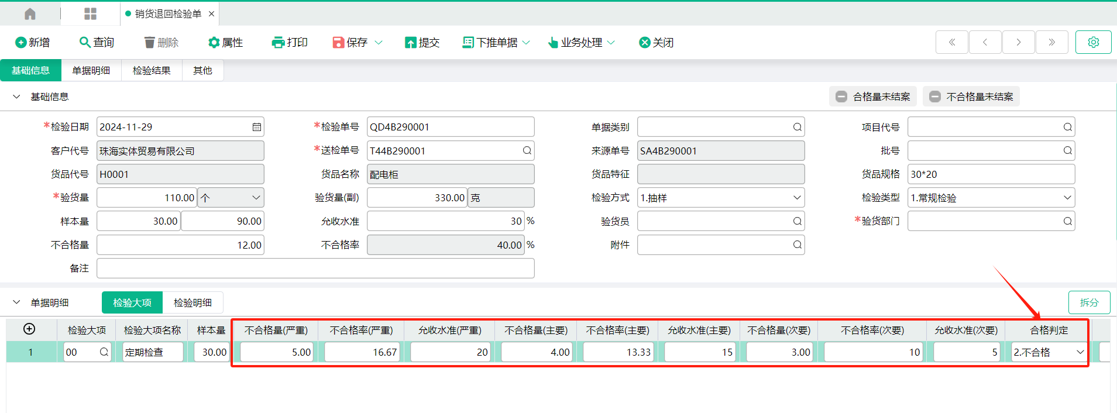Open the 下推单据 menu
This screenshot has height=413, width=1117.
[x=496, y=43]
